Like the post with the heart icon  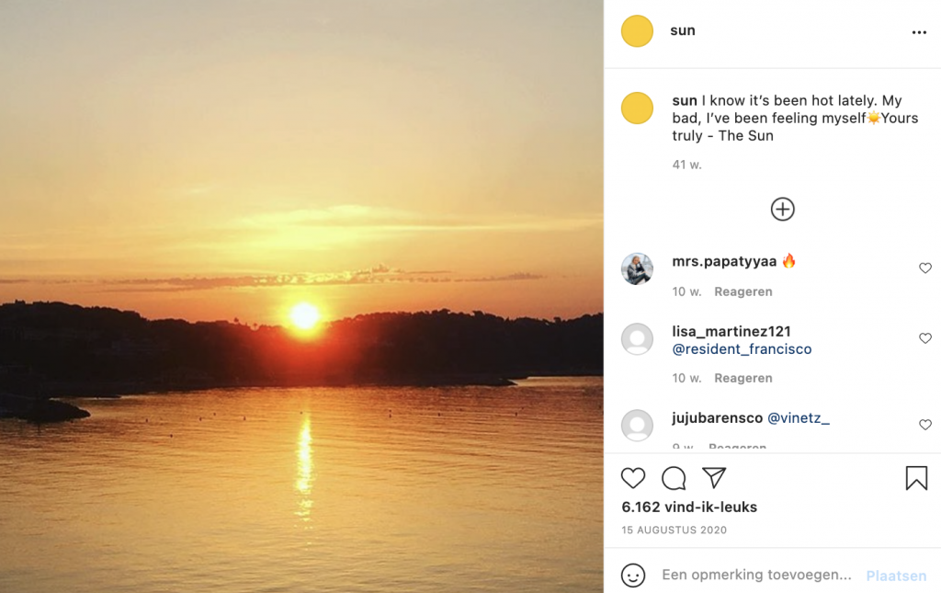pyautogui.click(x=632, y=478)
